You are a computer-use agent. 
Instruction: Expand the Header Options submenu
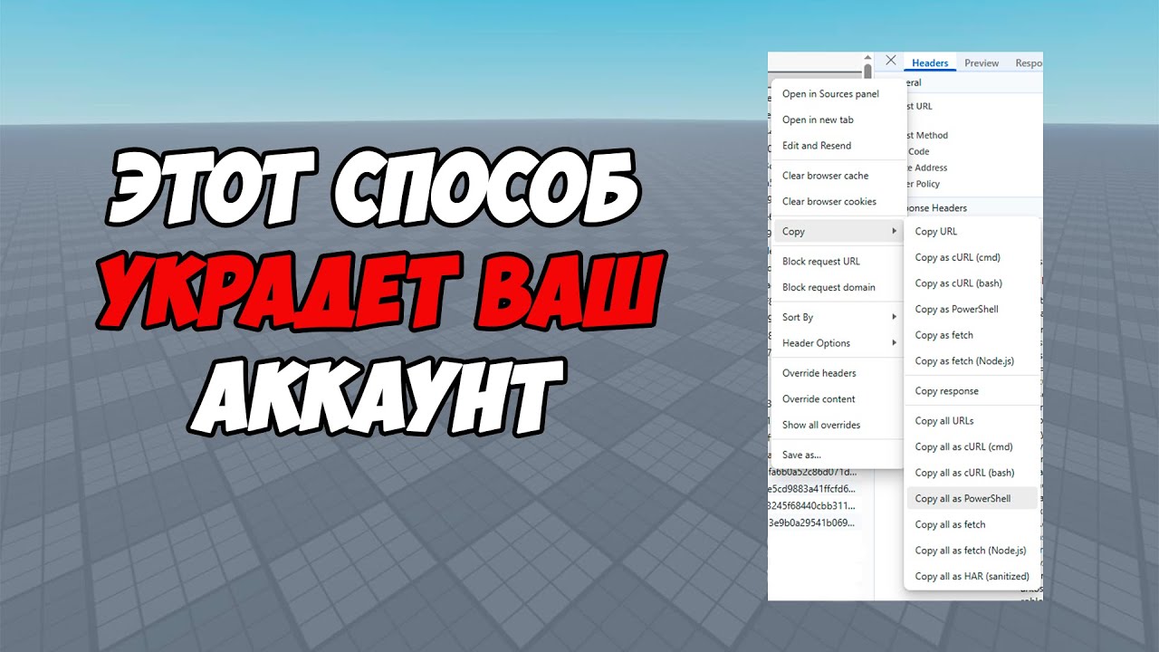(x=839, y=343)
